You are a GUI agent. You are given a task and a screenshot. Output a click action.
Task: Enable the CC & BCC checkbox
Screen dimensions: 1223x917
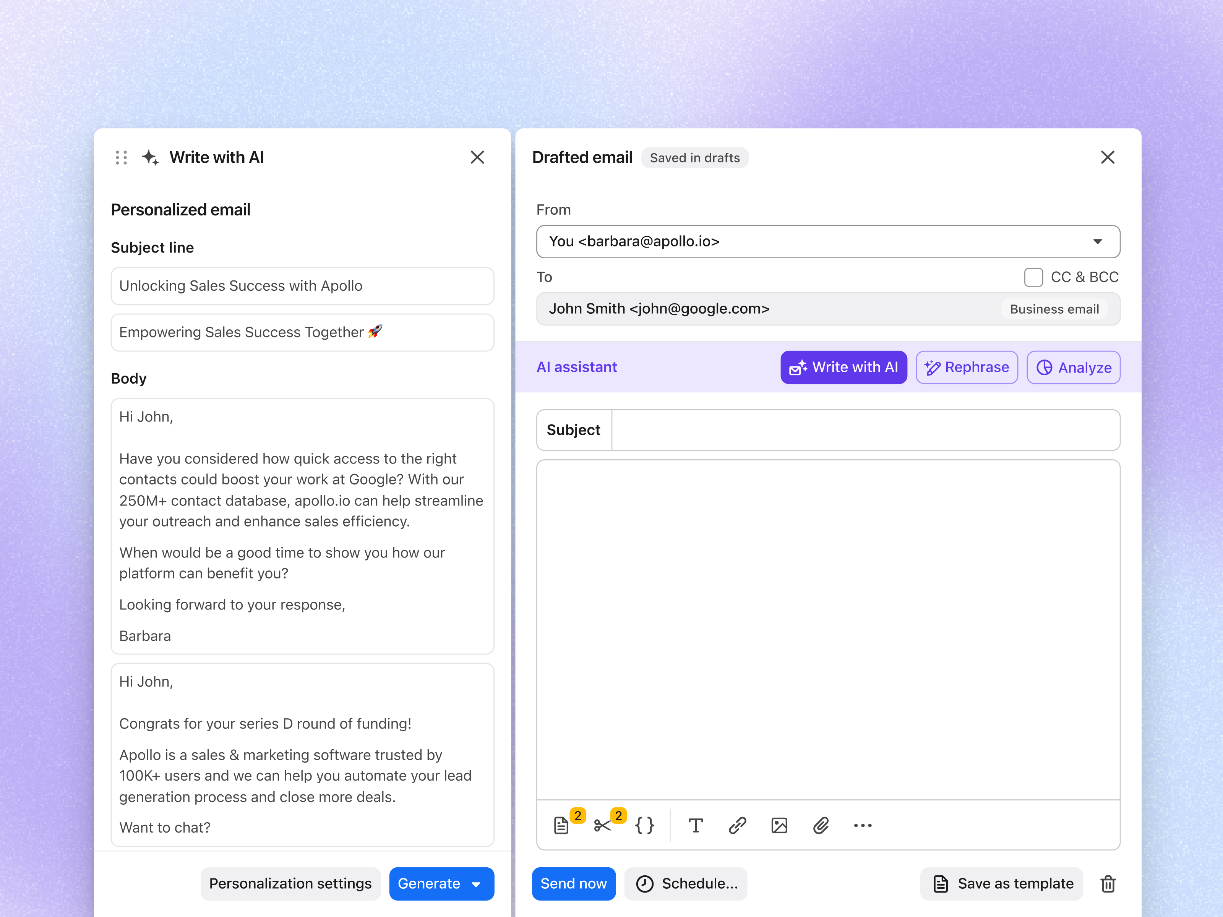pyautogui.click(x=1033, y=277)
